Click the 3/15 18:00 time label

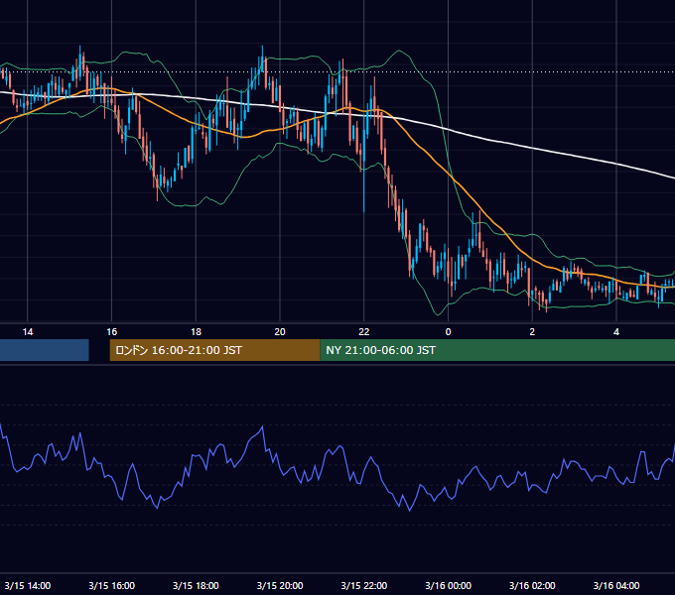[196, 585]
